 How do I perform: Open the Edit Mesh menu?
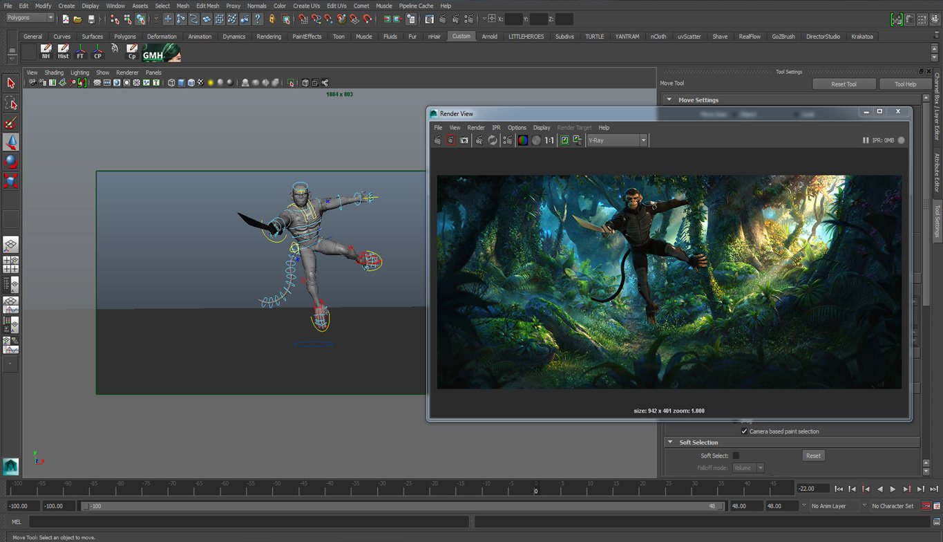click(207, 6)
